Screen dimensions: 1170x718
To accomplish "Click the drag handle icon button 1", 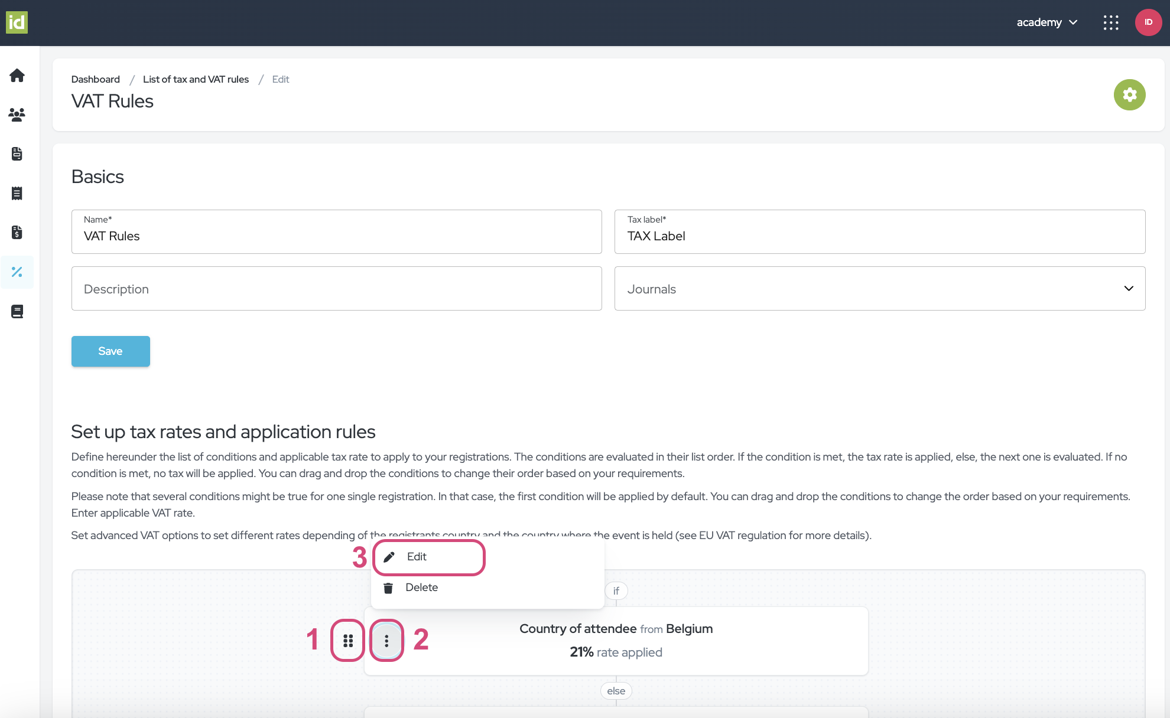I will coord(349,639).
